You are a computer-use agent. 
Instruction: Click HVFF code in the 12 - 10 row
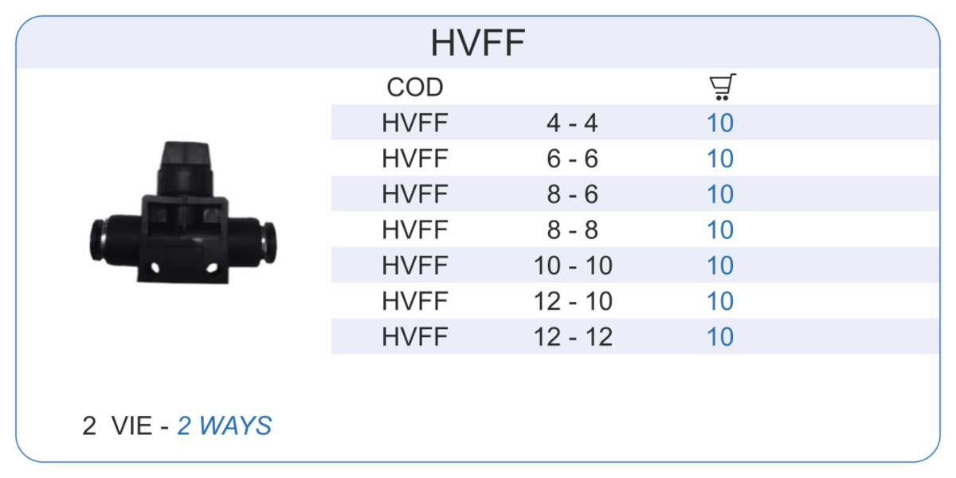click(415, 301)
